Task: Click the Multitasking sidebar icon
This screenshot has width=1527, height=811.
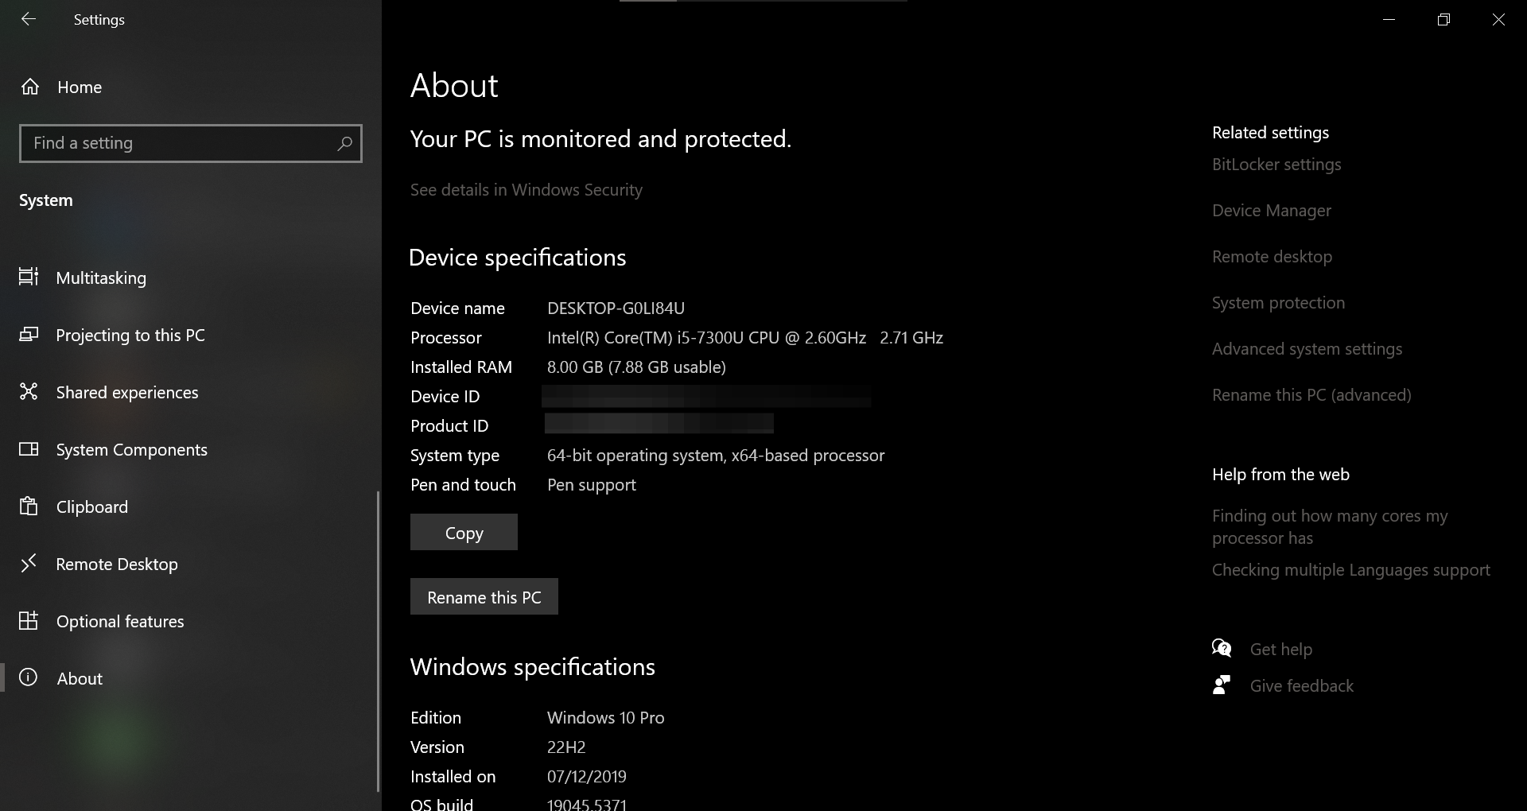Action: pos(29,277)
